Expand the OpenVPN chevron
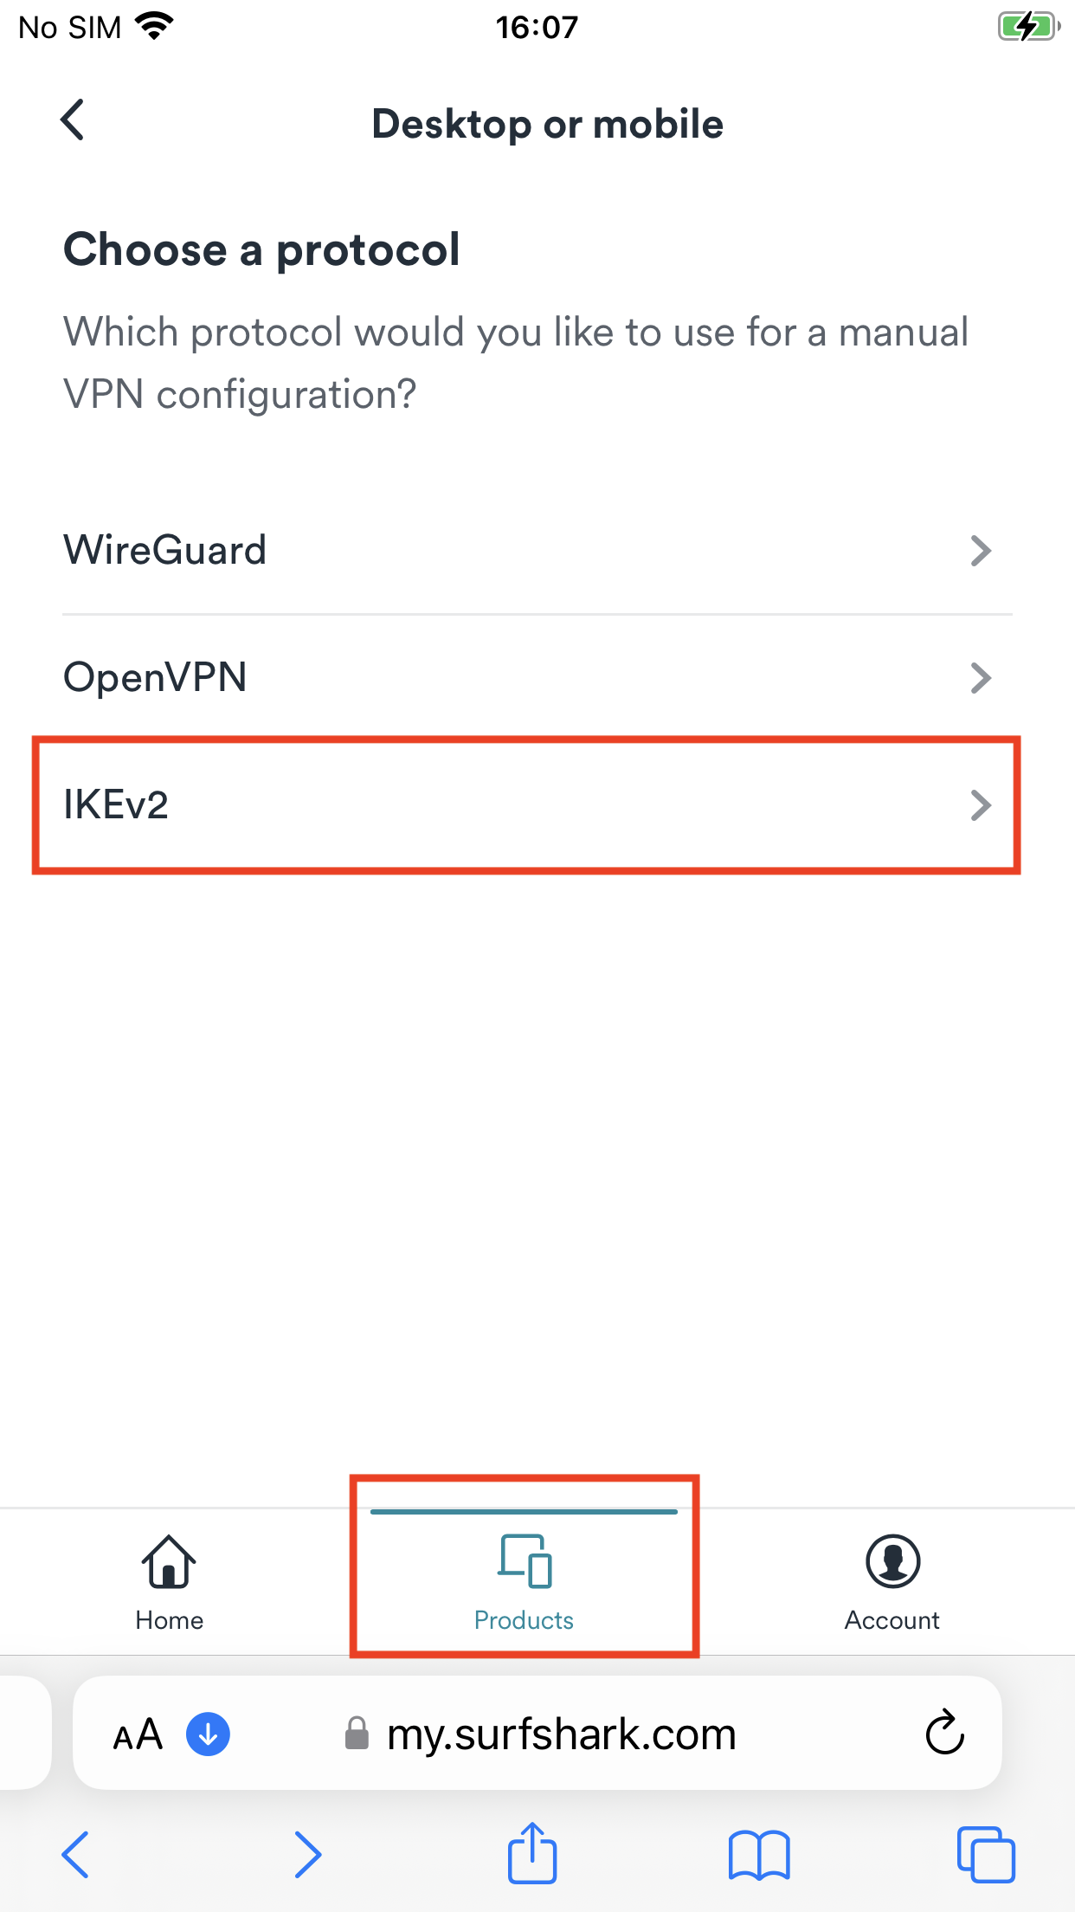1075x1912 pixels. (980, 678)
